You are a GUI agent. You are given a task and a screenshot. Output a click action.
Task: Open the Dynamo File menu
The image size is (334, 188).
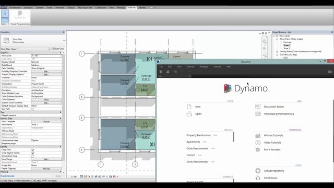tap(161, 67)
